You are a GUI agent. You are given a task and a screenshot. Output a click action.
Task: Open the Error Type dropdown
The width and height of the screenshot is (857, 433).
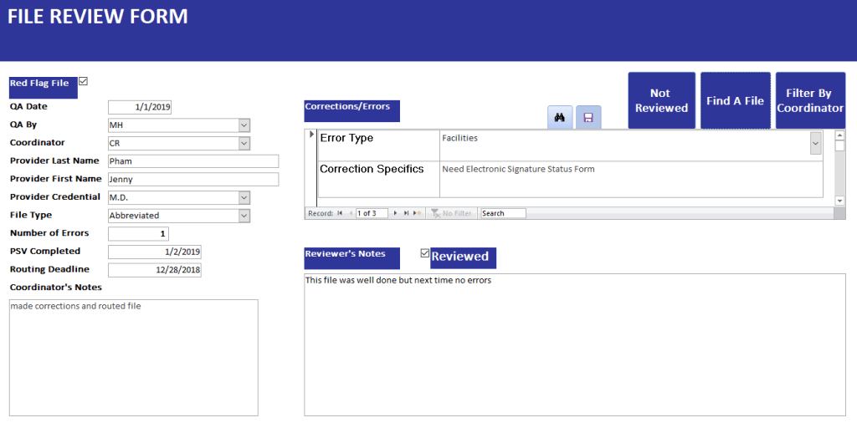(815, 145)
